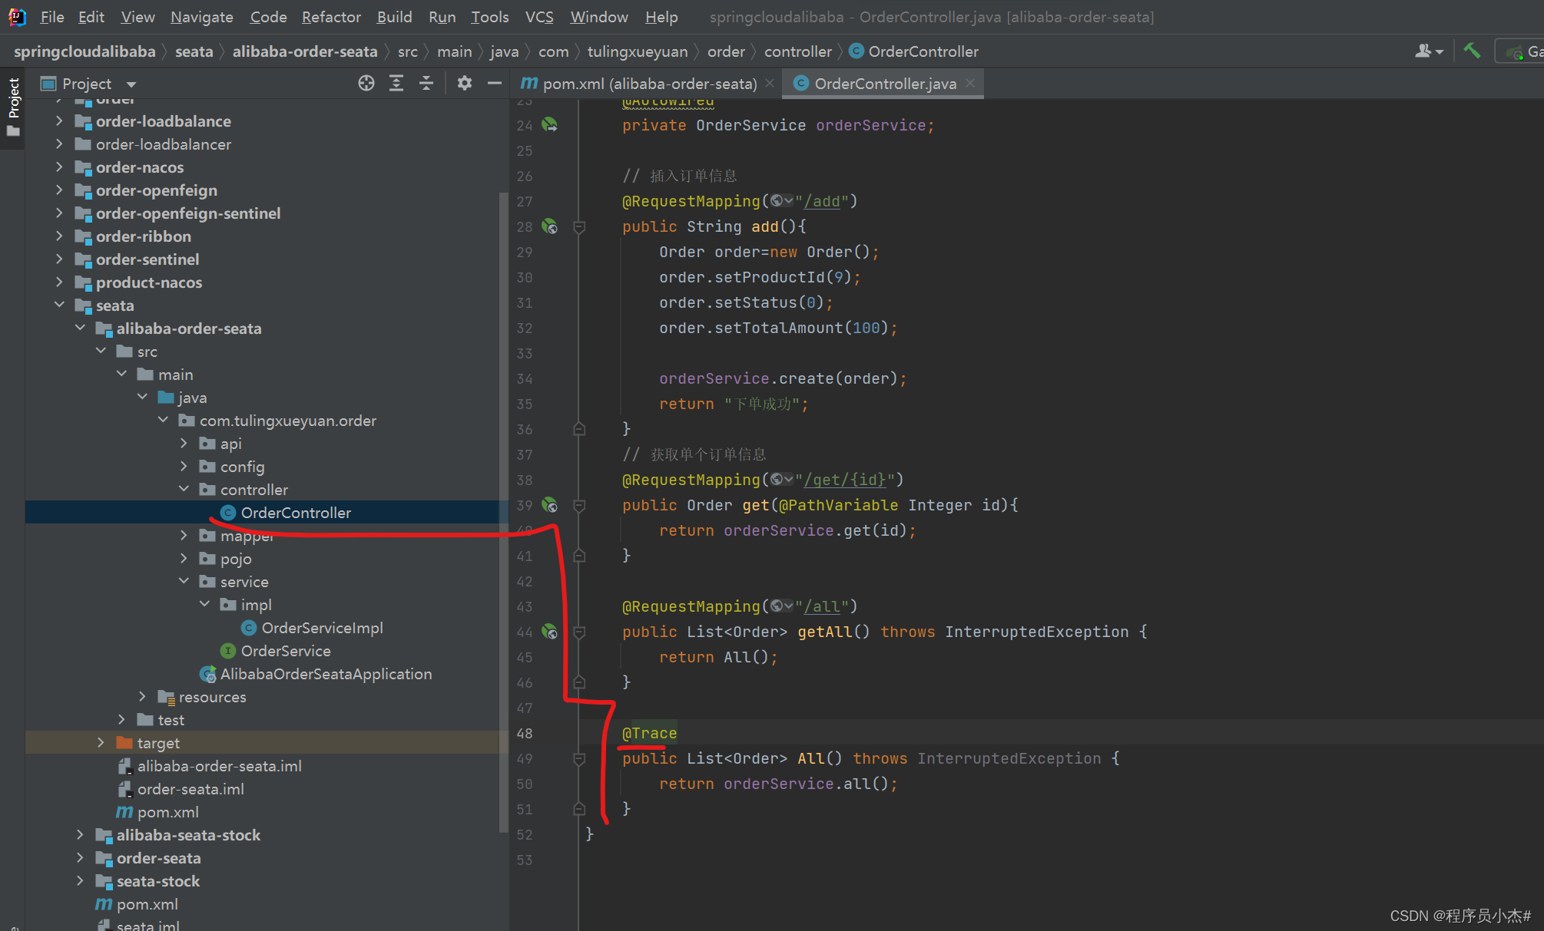Open the File menu
This screenshot has height=931, width=1544.
pos(52,17)
